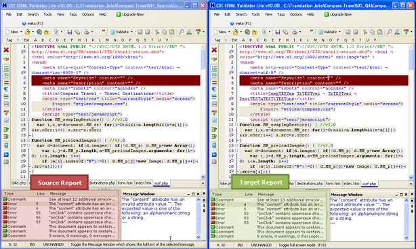The height and width of the screenshot is (249, 416).
Task: Click Upgrade Now in the right window
Action: point(338,14)
